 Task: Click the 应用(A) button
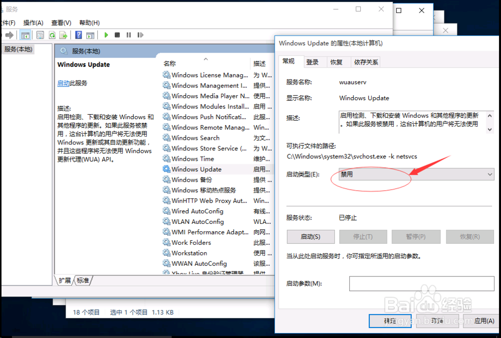coord(484,321)
